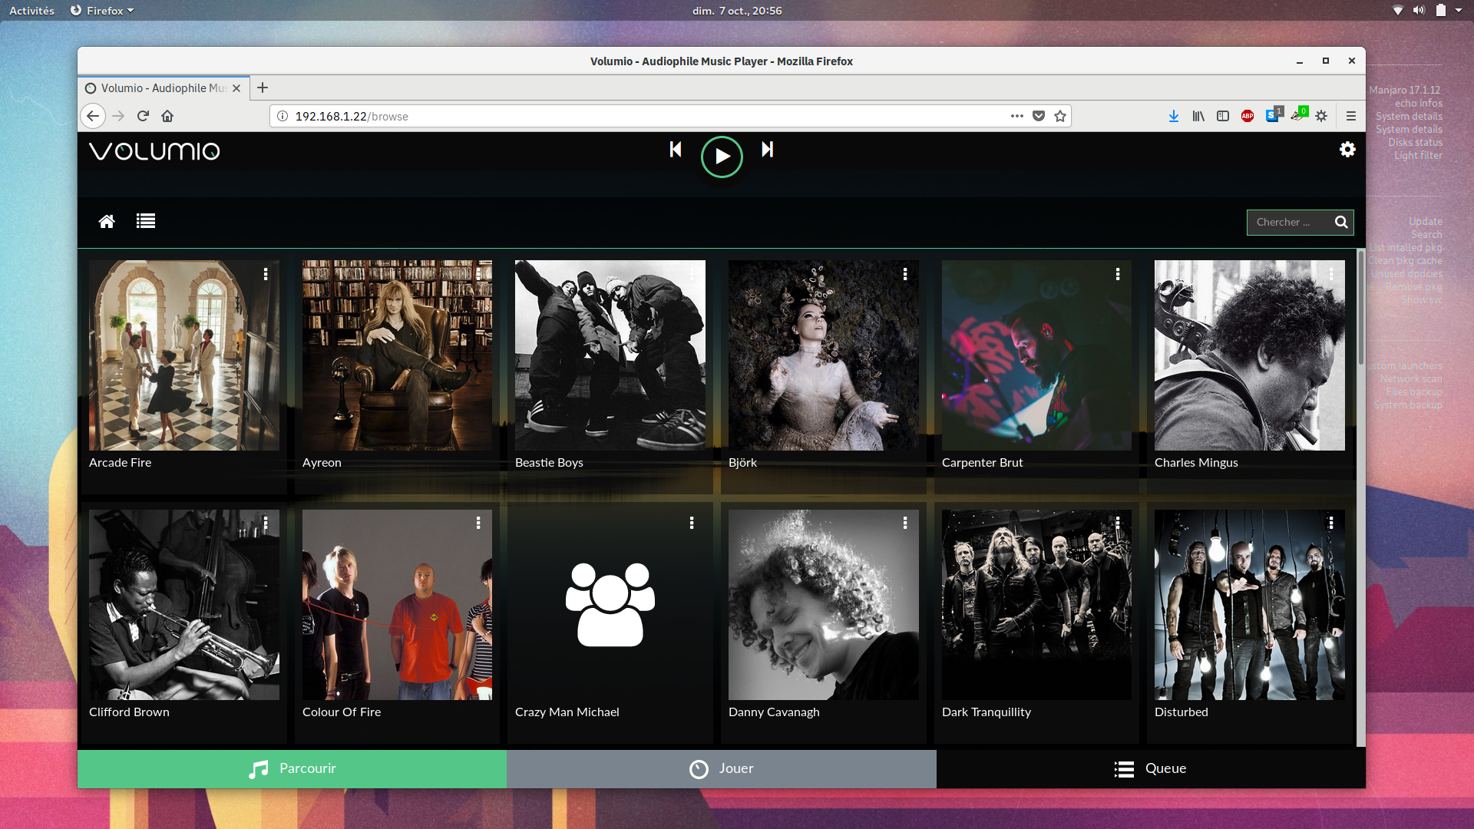Screen dimensions: 1474x829
Task: Open Adblock Plus extension
Action: pos(1248,116)
